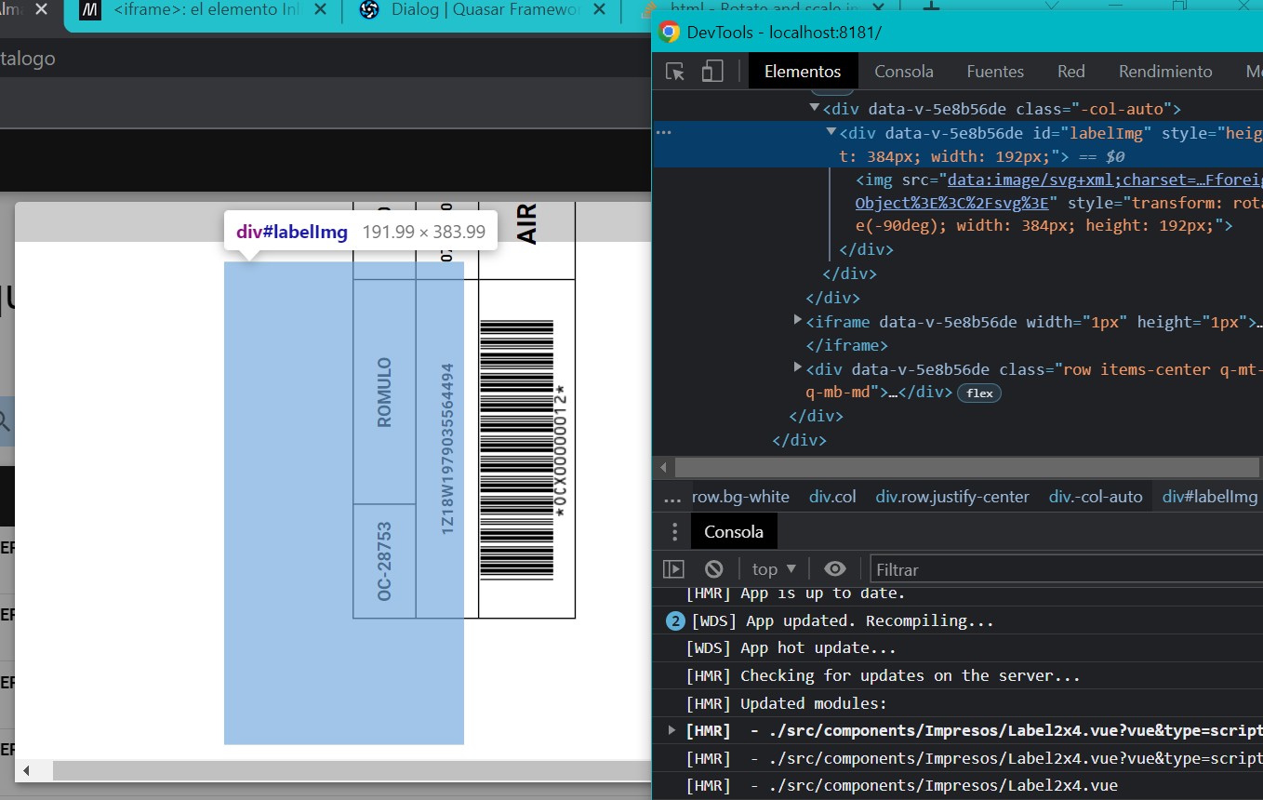Click the ROMULO text on the label
The image size is (1263, 800).
click(384, 393)
